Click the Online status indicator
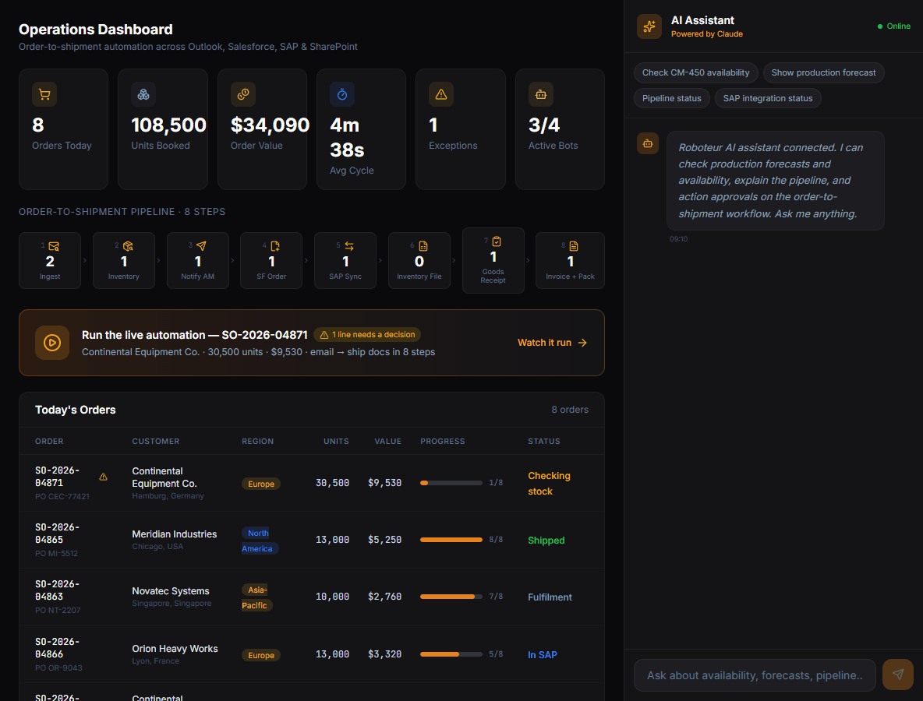The width and height of the screenshot is (923, 701). (x=893, y=26)
